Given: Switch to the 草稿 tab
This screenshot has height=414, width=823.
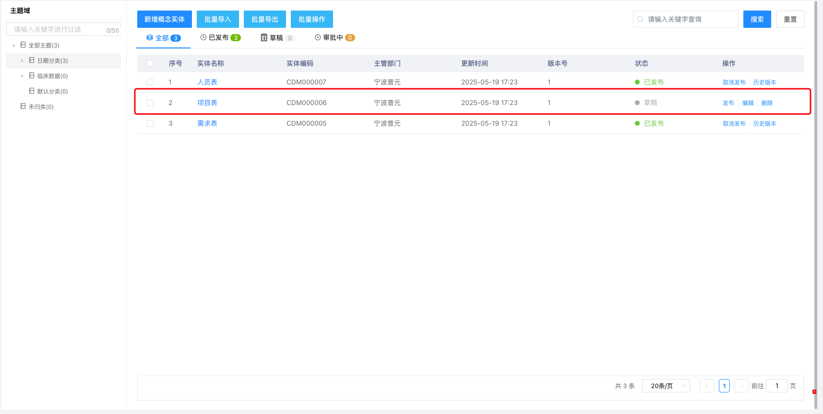Looking at the screenshot, I should tap(277, 38).
